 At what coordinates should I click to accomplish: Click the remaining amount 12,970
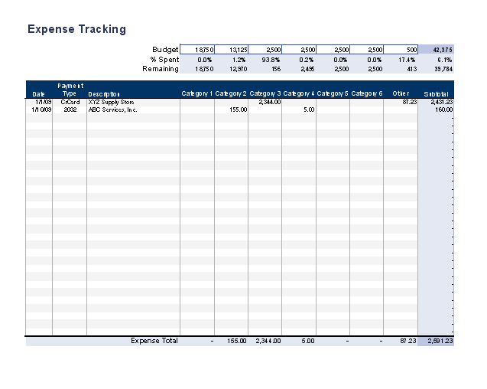pyautogui.click(x=231, y=69)
